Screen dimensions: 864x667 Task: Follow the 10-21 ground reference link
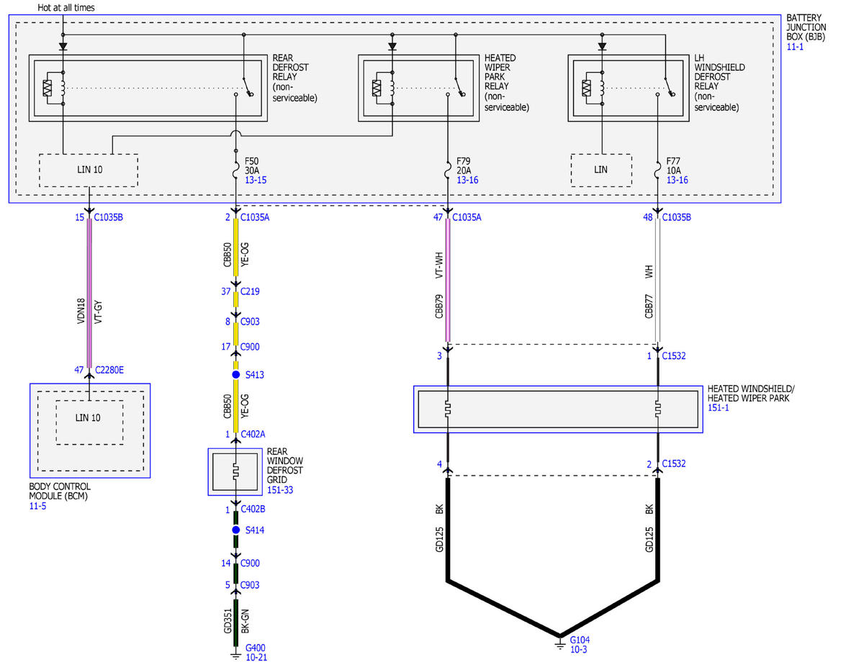click(x=256, y=657)
